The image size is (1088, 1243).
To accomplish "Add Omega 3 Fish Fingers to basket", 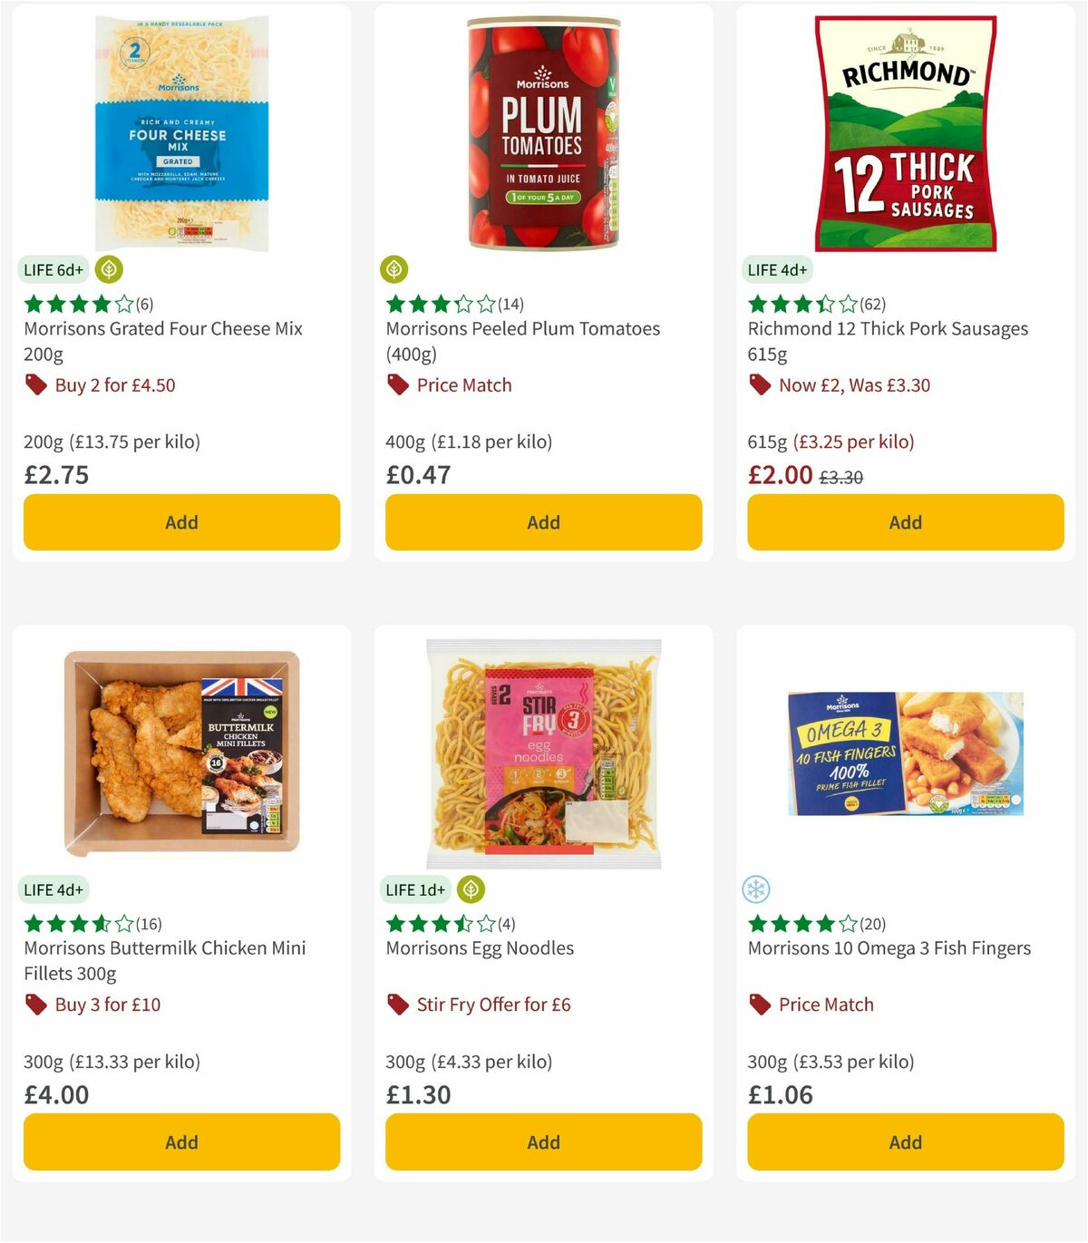I will tap(905, 1141).
